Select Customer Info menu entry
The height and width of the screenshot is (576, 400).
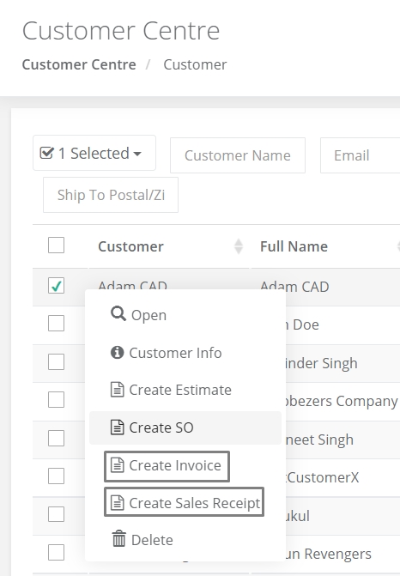[185, 353]
